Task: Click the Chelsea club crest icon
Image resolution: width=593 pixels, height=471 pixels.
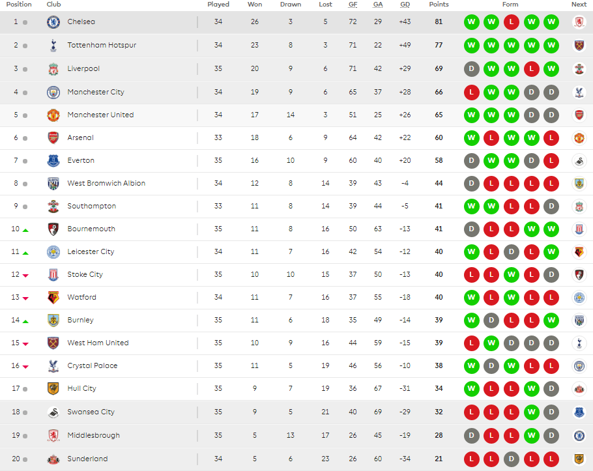Action: [53, 22]
